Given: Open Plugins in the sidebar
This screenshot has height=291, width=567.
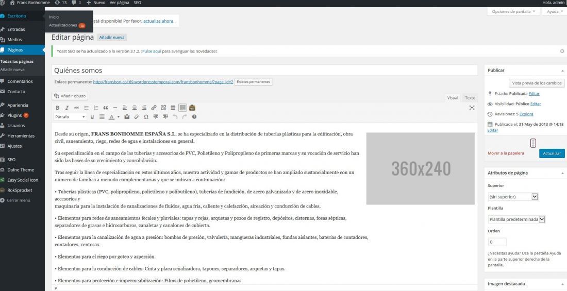Looking at the screenshot, I should tap(15, 115).
